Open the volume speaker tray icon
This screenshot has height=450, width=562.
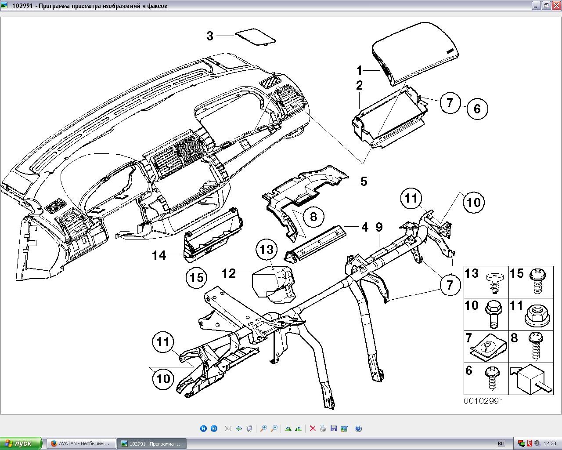[537, 444]
